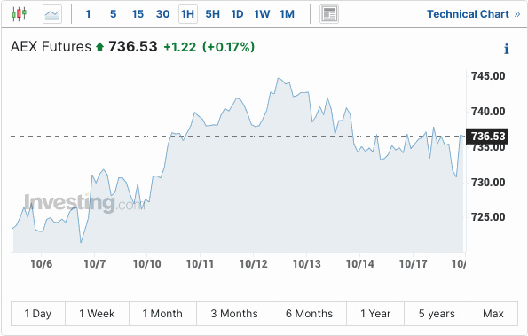Click the 730.00 axis value

coord(488,183)
